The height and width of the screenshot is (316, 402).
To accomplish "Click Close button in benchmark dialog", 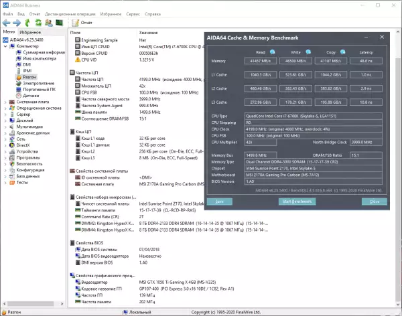I will (375, 202).
